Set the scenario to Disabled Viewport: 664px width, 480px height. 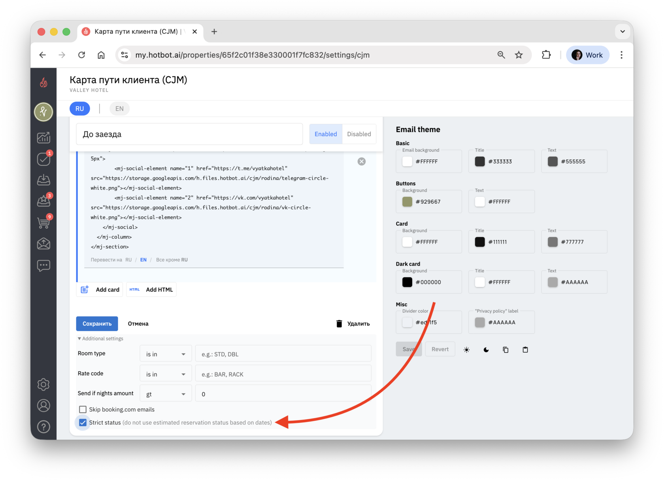[359, 134]
